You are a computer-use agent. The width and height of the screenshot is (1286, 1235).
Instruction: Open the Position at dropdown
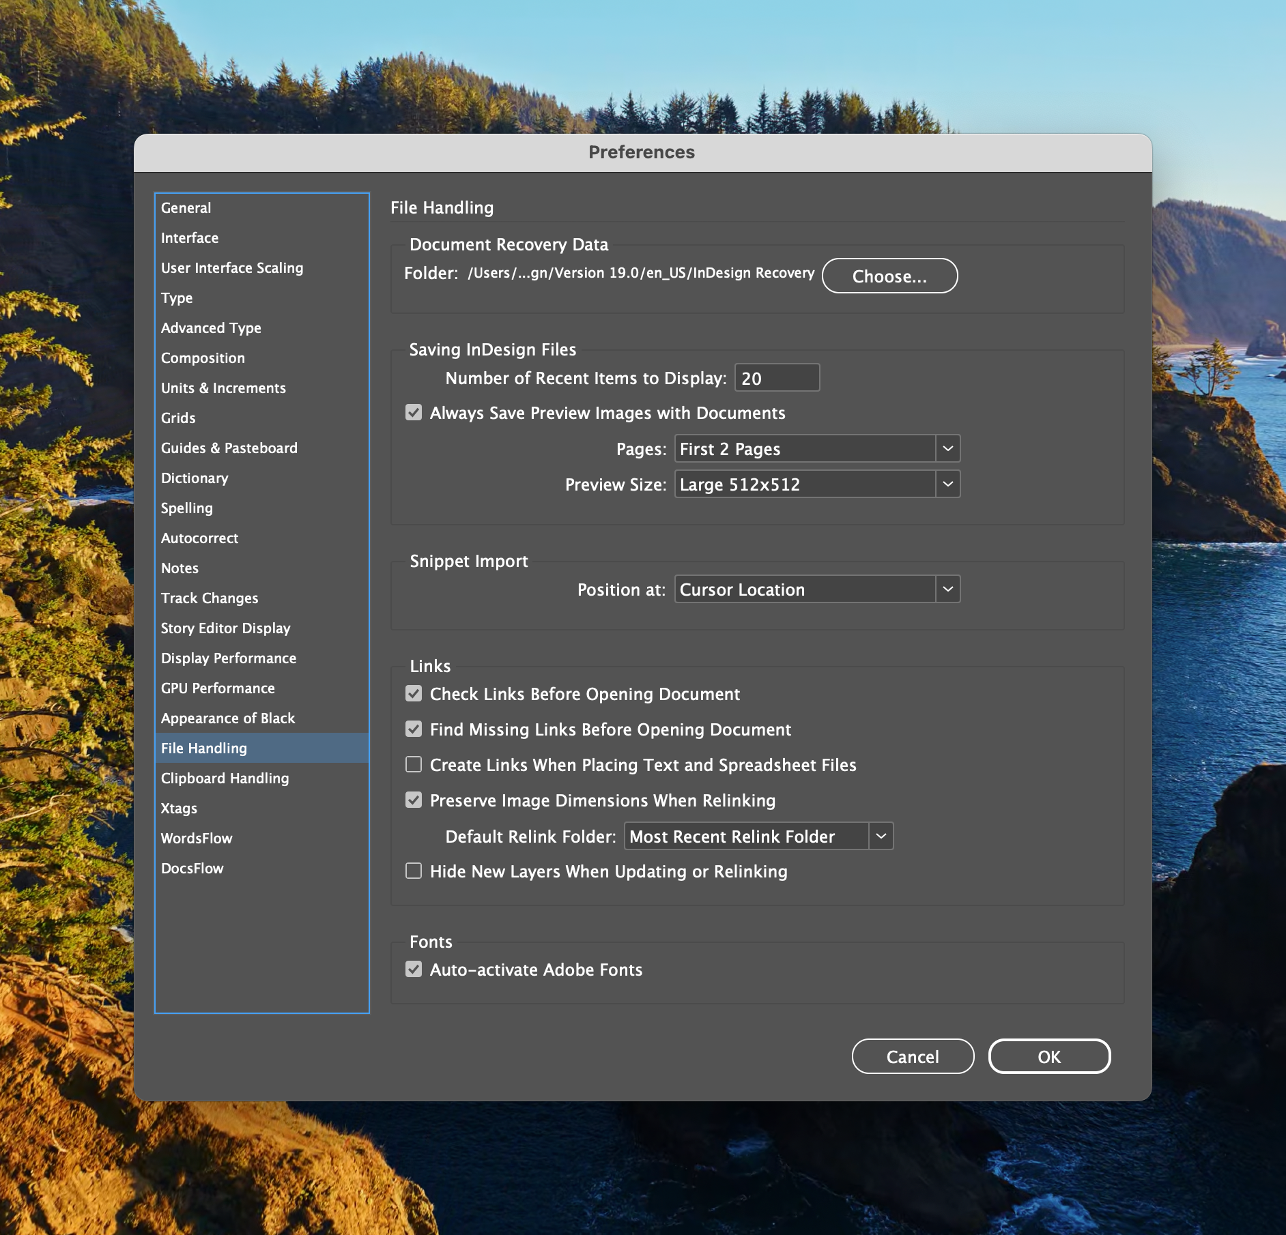pyautogui.click(x=816, y=590)
